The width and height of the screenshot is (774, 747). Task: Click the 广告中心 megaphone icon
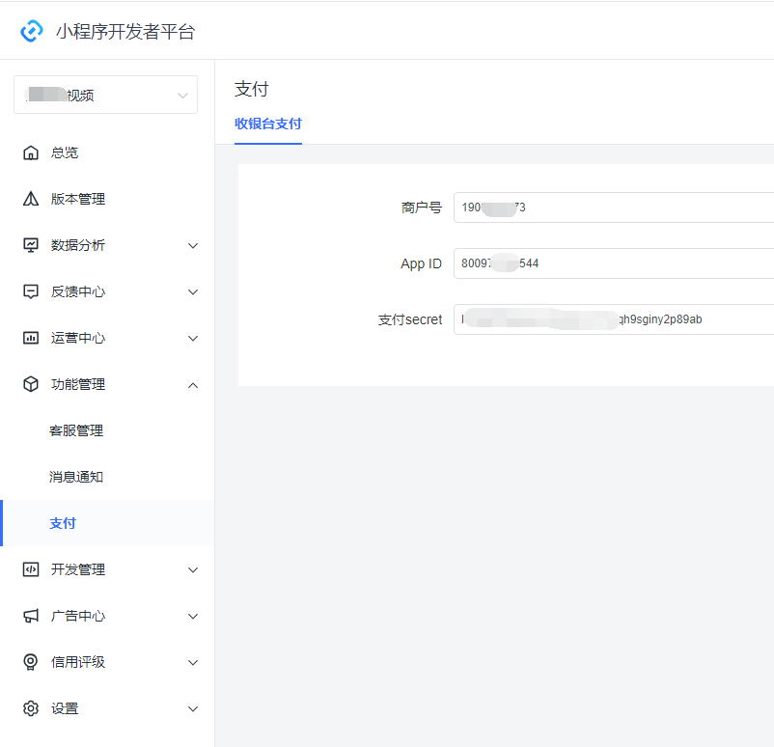(31, 616)
